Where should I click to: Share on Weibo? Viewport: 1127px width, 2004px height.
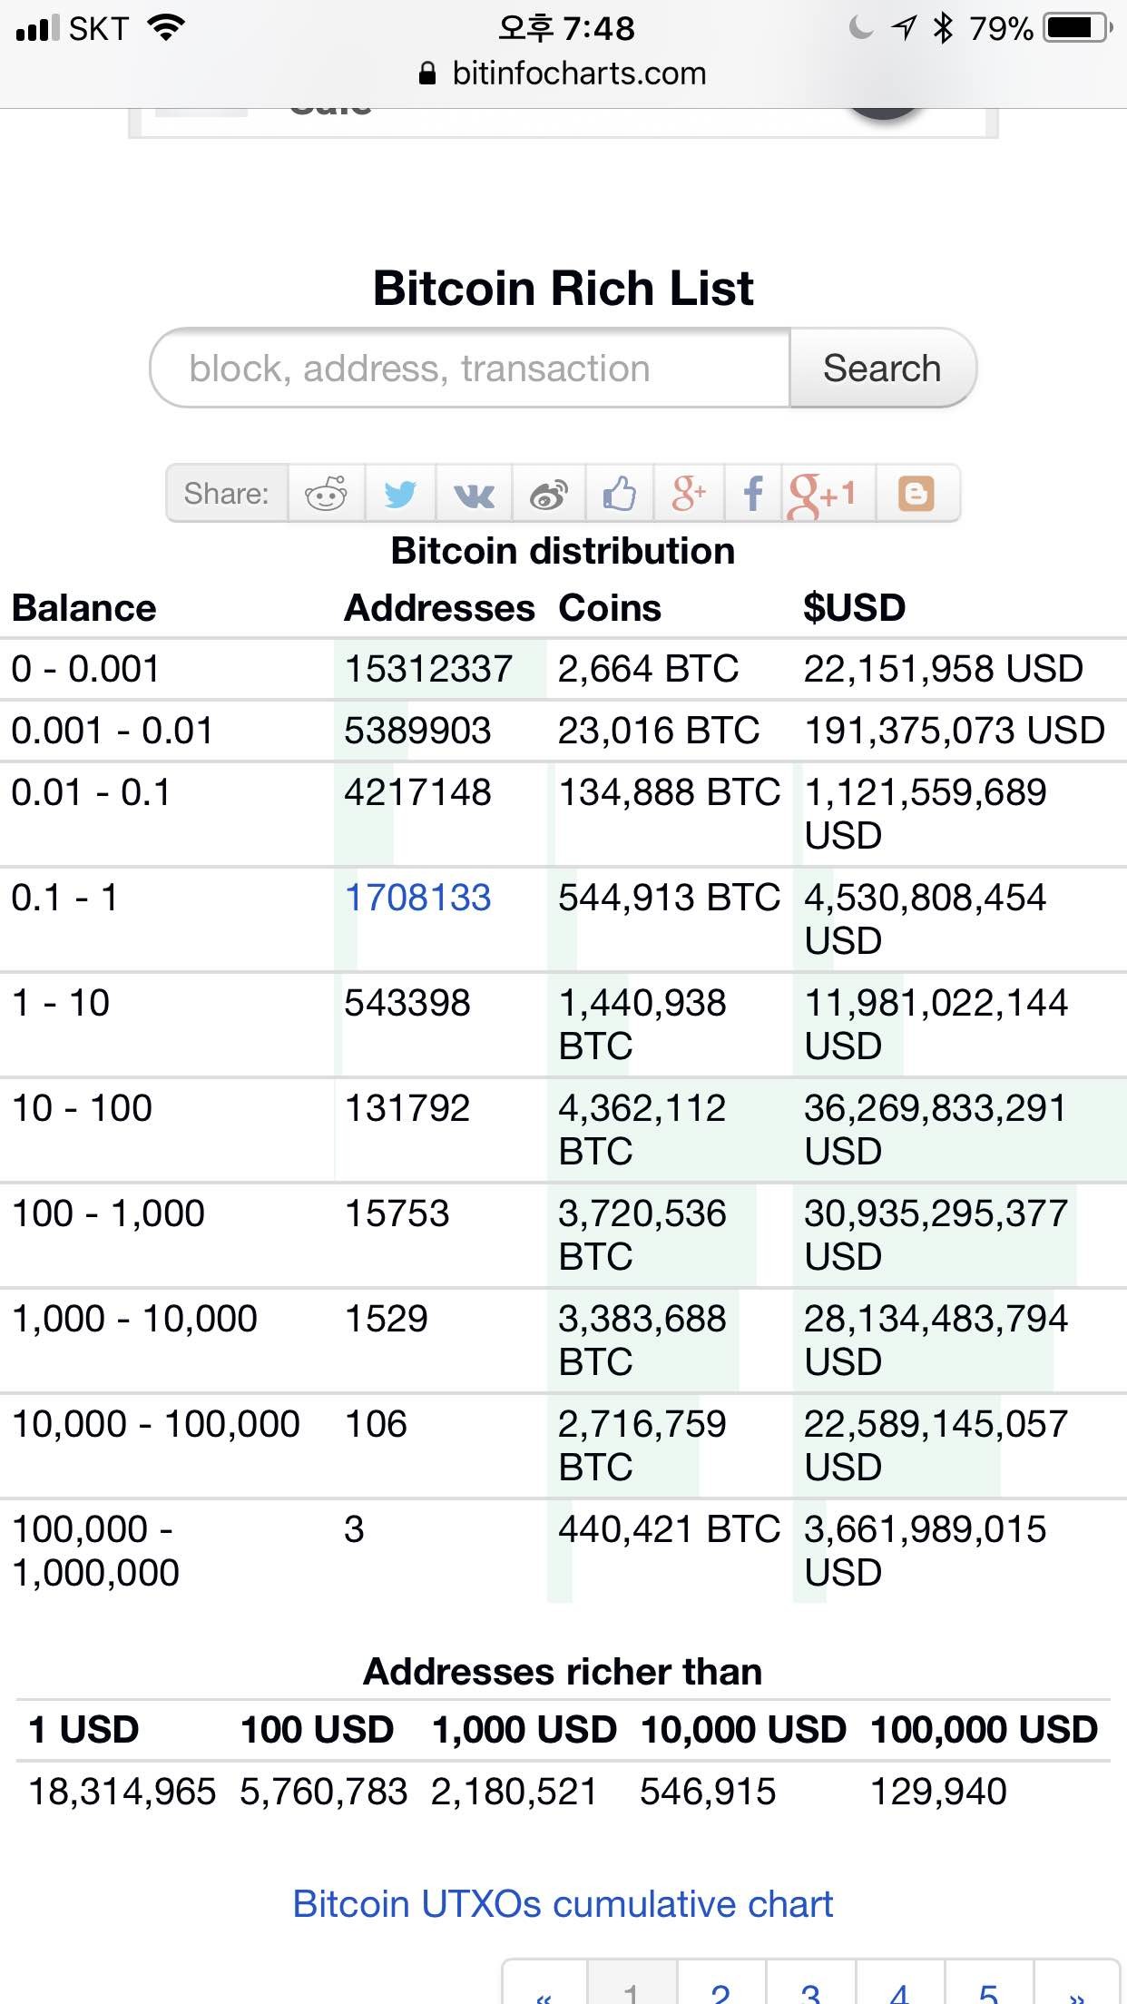click(549, 494)
